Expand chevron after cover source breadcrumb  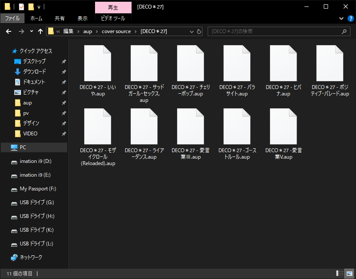[x=136, y=31]
